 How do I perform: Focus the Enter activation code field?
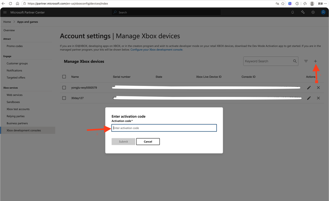click(x=164, y=128)
